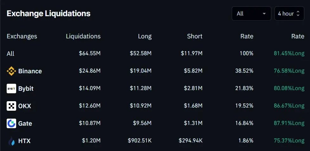Click the Gate exchange logo icon
310x151 pixels.
(x=11, y=123)
